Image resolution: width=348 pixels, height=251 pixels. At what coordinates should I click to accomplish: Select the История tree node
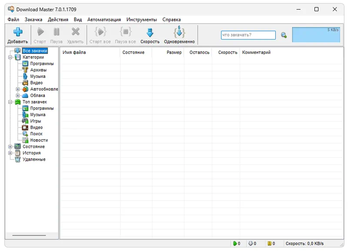(31, 153)
